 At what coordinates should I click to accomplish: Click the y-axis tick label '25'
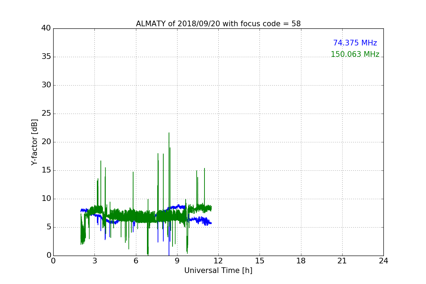[46, 114]
